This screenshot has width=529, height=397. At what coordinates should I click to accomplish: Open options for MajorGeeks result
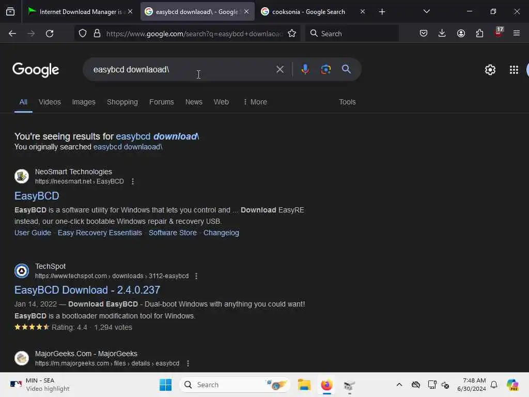188,363
